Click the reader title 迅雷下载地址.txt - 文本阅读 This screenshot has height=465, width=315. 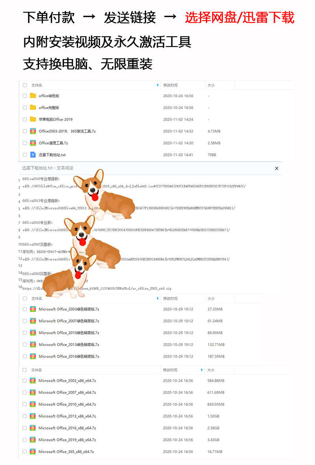[48, 168]
